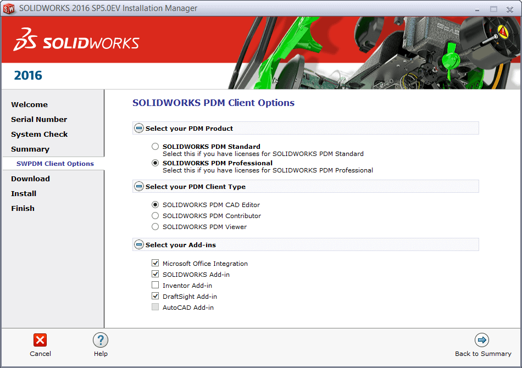Collapse the Select your PDM Client Type section

(x=139, y=186)
